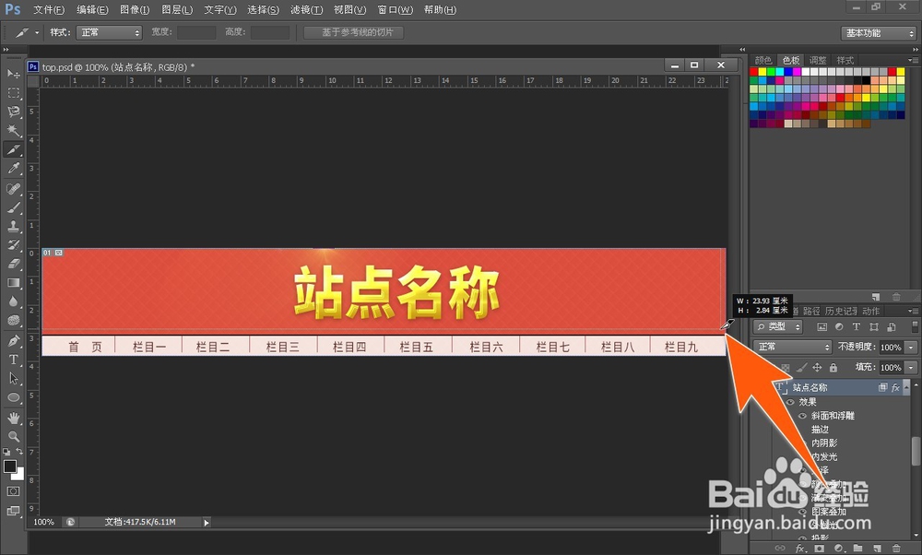Select the History Brush tool

click(x=14, y=244)
